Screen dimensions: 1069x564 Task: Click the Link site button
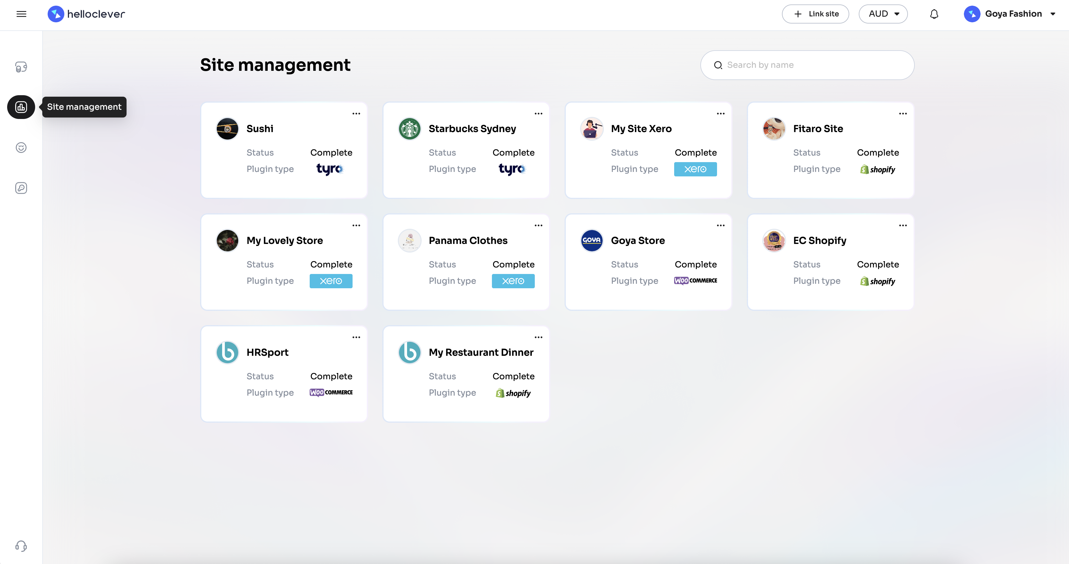tap(815, 14)
